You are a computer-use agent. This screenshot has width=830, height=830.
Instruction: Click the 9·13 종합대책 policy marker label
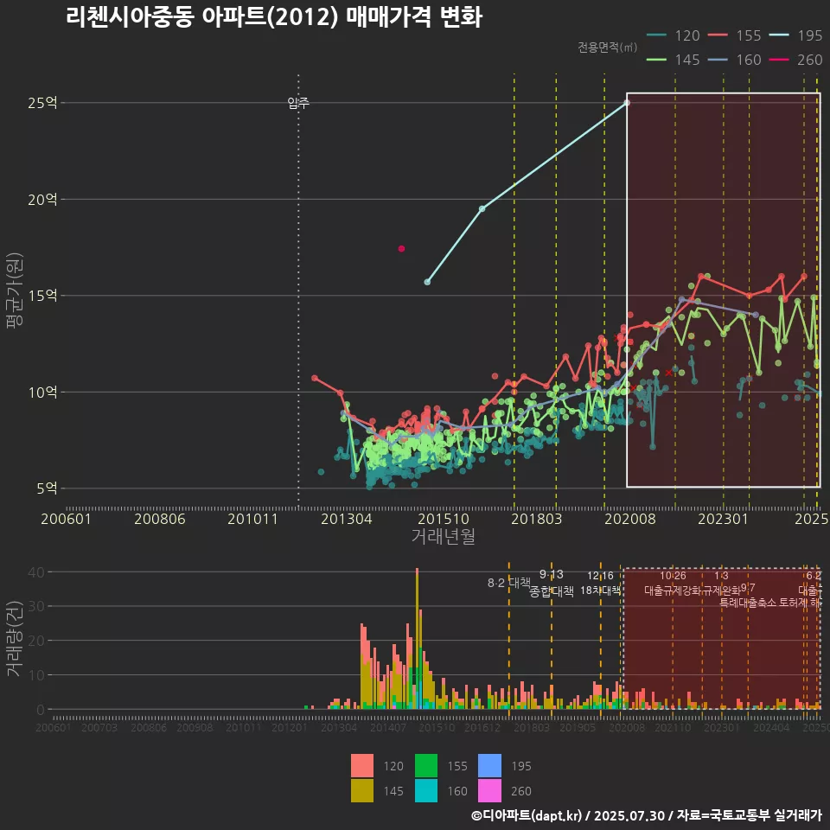(552, 583)
